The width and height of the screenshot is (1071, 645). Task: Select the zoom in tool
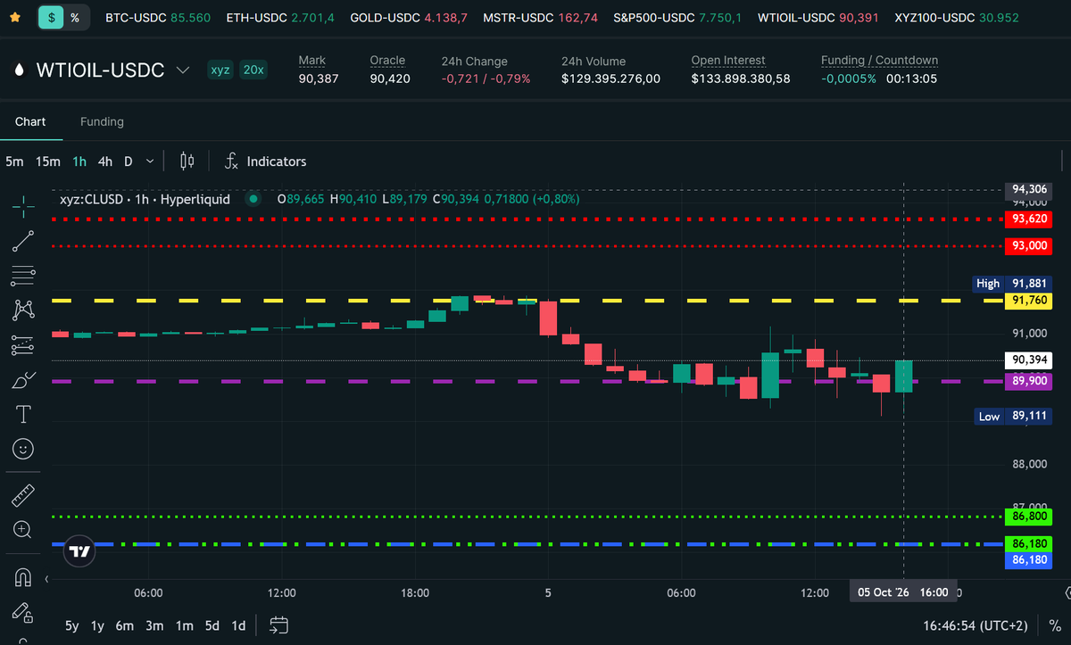pos(24,530)
